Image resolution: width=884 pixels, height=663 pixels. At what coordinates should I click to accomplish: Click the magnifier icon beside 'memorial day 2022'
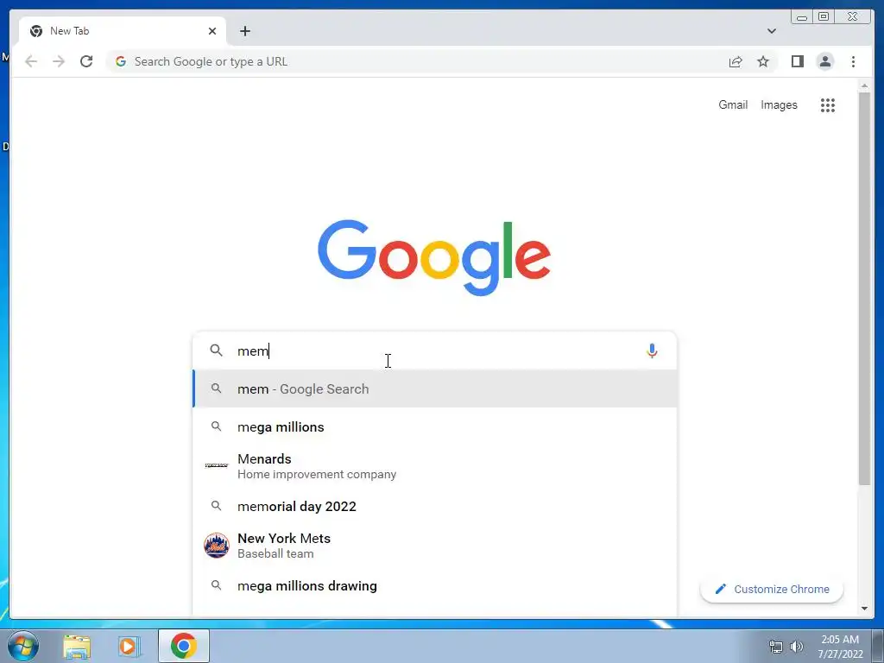[216, 506]
